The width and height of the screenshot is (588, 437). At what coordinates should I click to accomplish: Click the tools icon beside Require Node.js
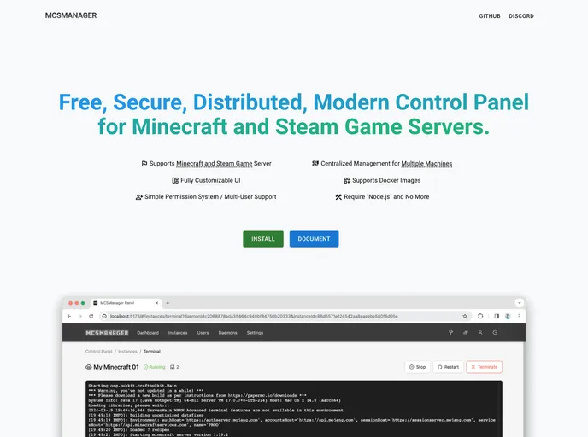pos(338,197)
